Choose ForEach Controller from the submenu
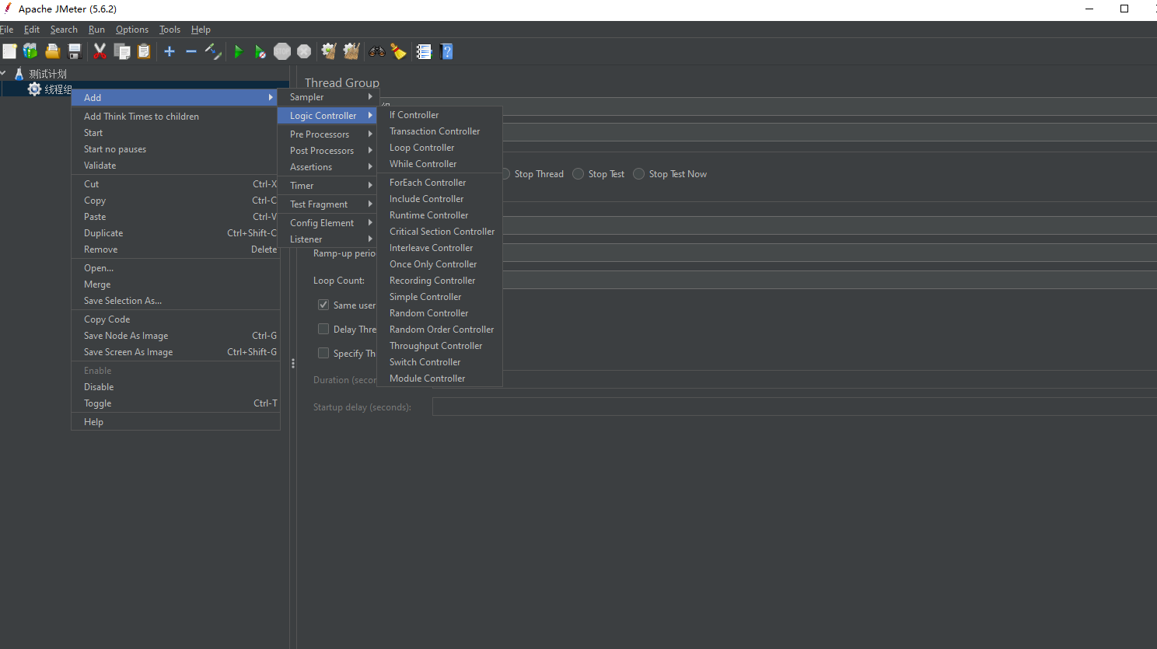Image resolution: width=1157 pixels, height=649 pixels. [440, 183]
